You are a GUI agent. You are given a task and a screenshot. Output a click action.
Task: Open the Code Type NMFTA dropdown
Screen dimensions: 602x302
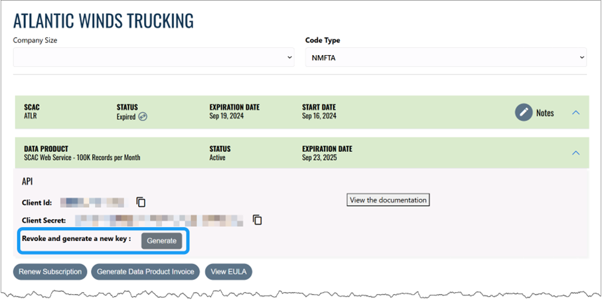(x=445, y=58)
